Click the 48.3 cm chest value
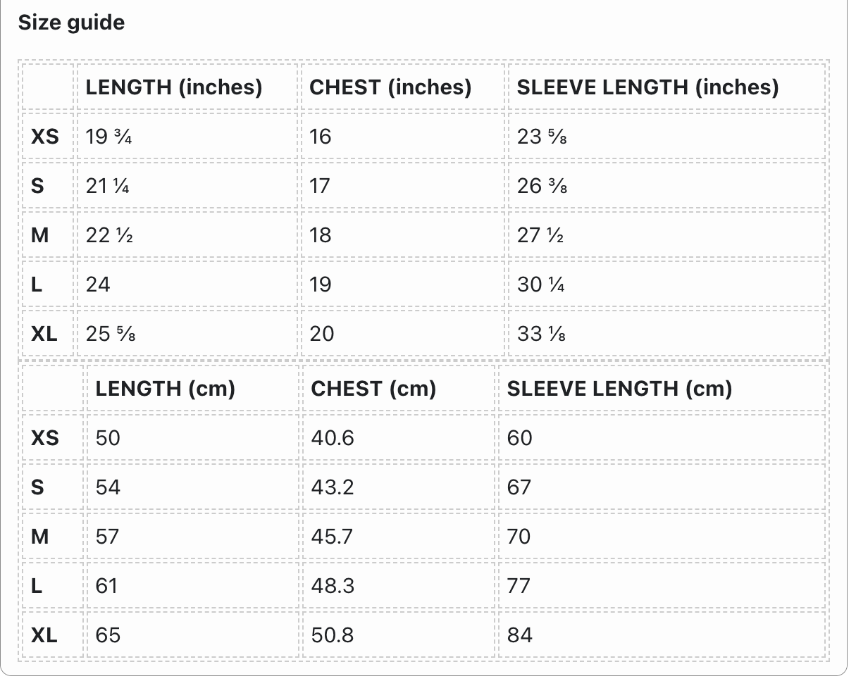 333,586
